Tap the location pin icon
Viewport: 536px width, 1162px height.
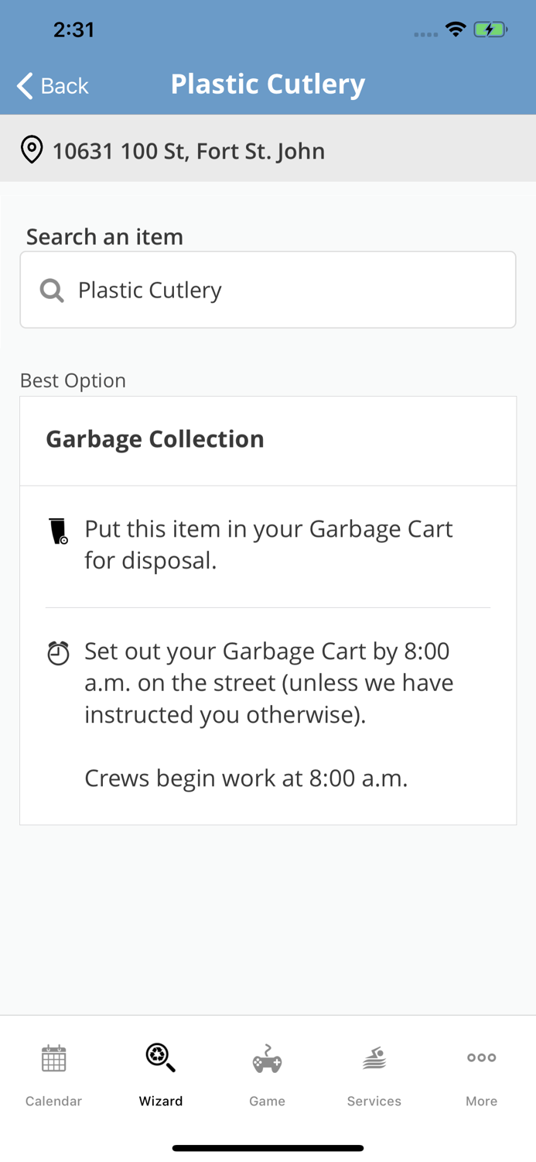tap(31, 150)
